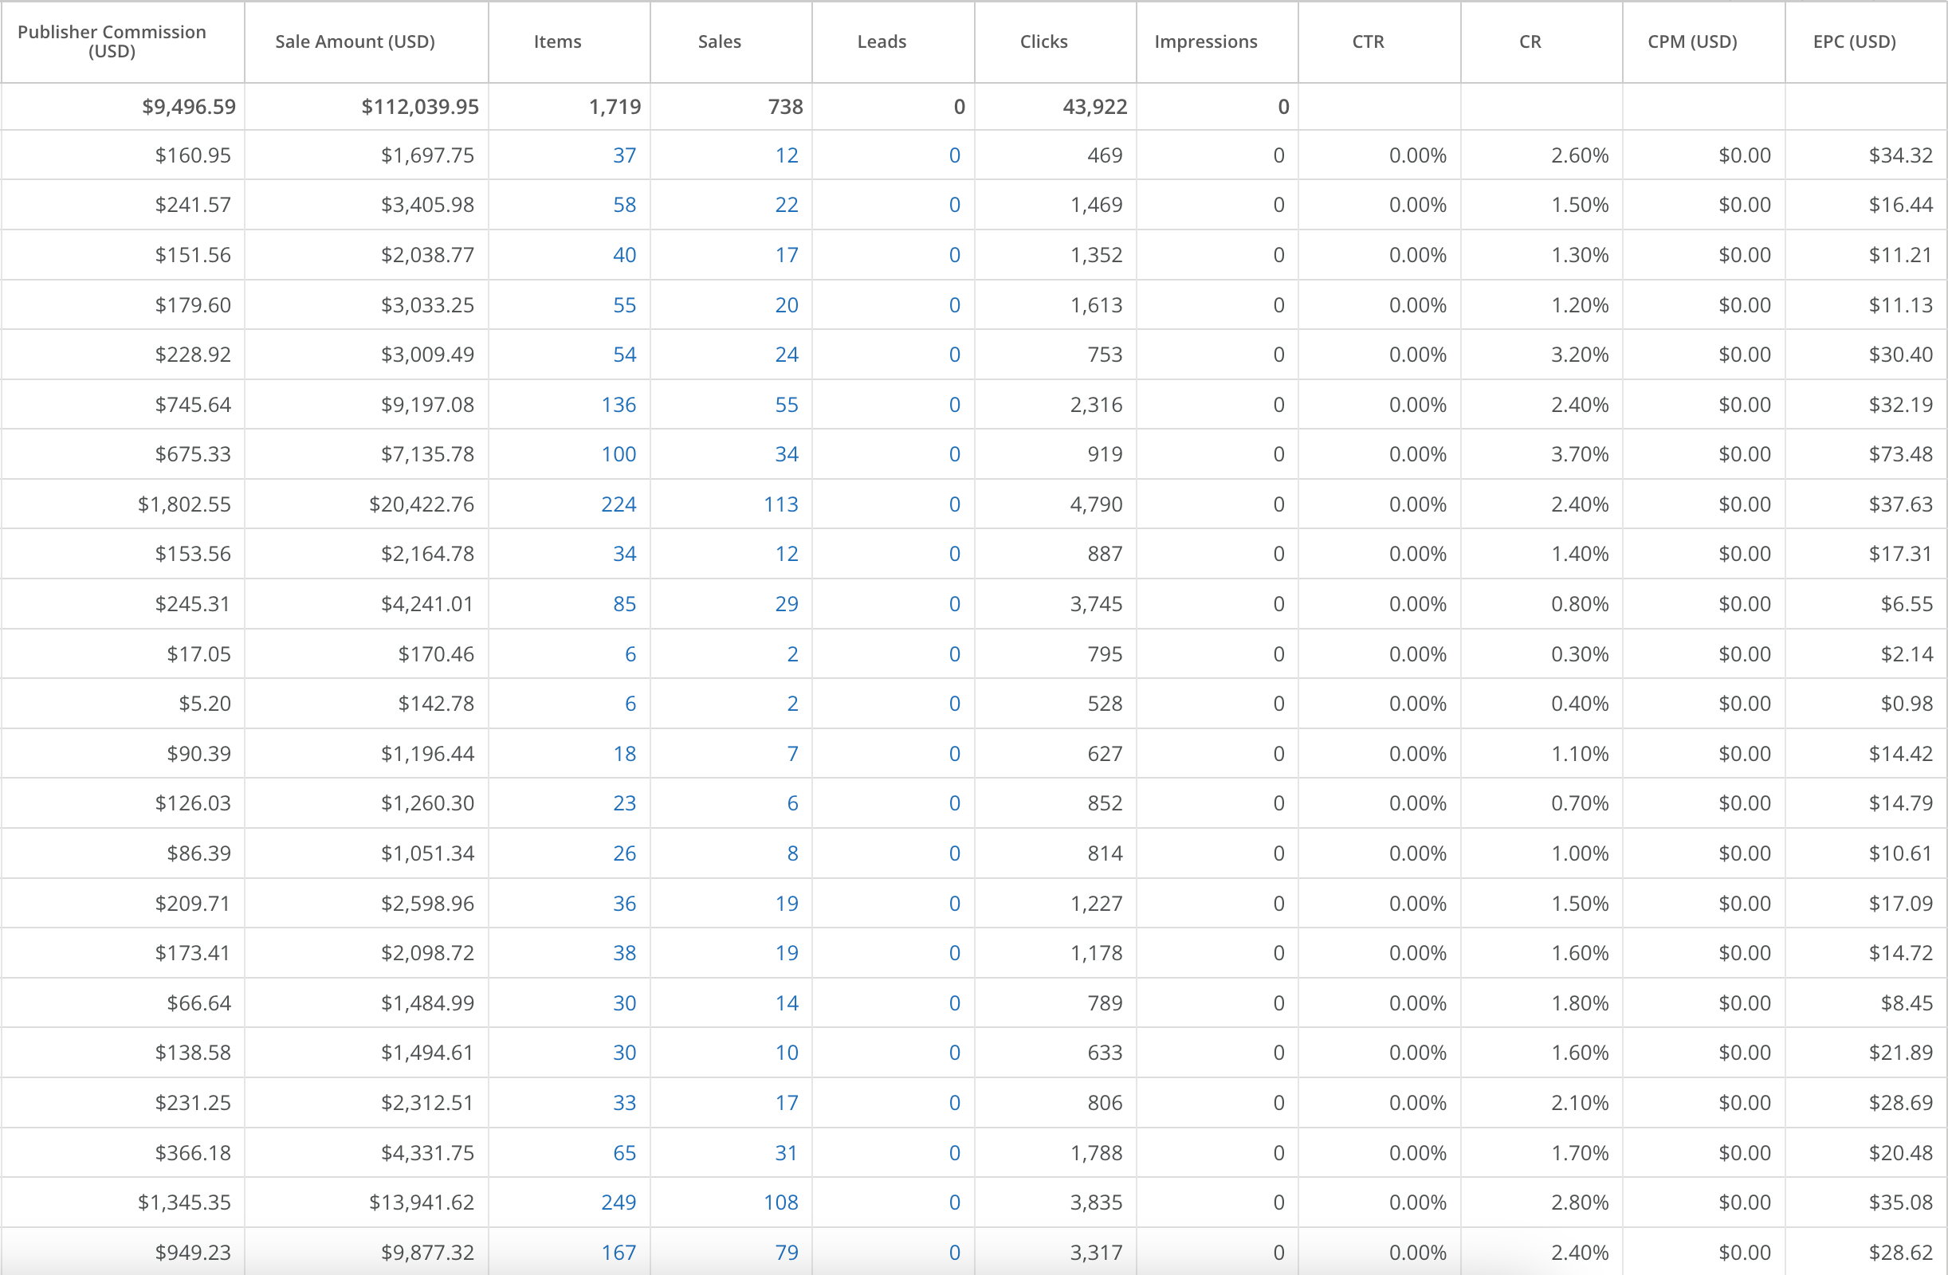Open the 136 items link
Screen dimensions: 1948x1275
618,404
